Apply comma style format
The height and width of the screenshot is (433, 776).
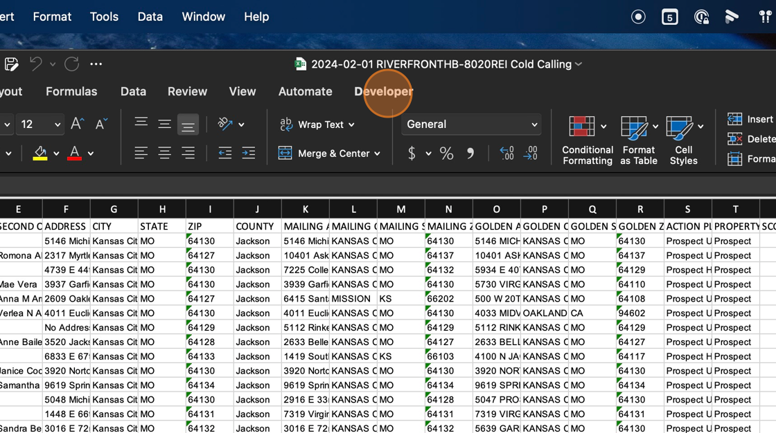pos(470,154)
